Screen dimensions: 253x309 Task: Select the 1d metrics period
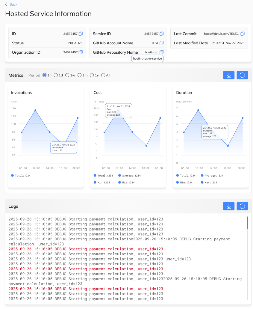56,75
